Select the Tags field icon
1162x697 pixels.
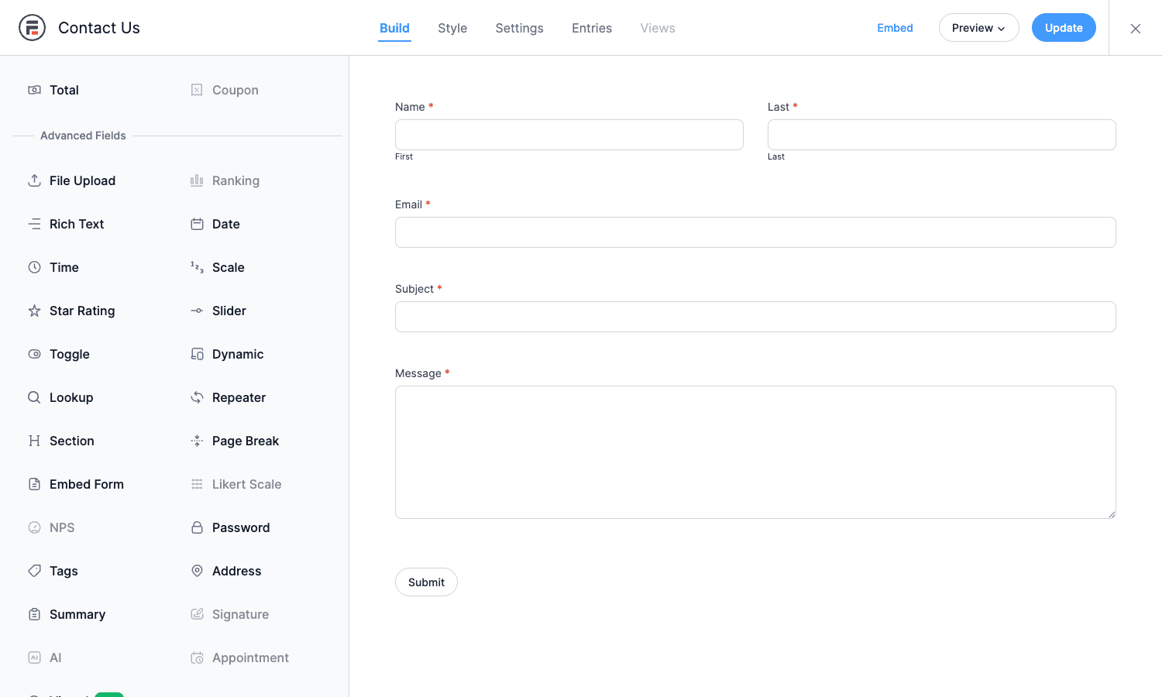coord(34,571)
